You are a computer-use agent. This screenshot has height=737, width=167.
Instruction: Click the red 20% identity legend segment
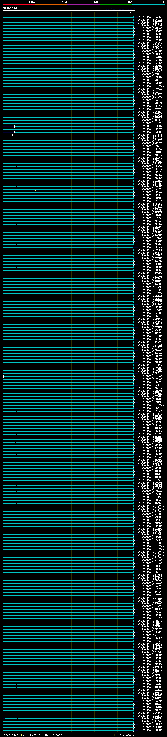[x=19, y=5]
